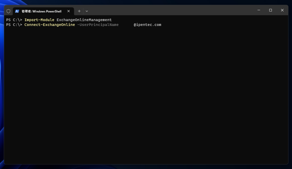Click the ExchangeOnlineManagement argument text

[84, 20]
